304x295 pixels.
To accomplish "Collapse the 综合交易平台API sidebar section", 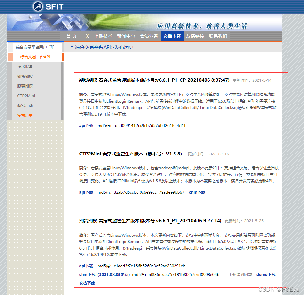I will (35, 57).
